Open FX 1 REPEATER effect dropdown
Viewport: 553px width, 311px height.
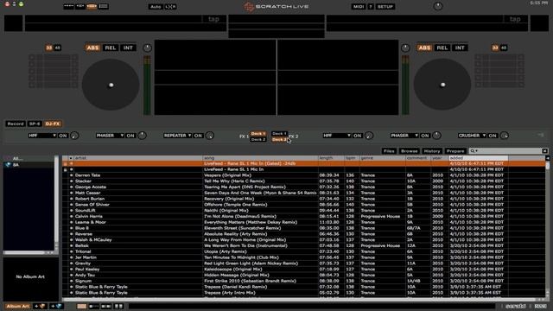177,136
